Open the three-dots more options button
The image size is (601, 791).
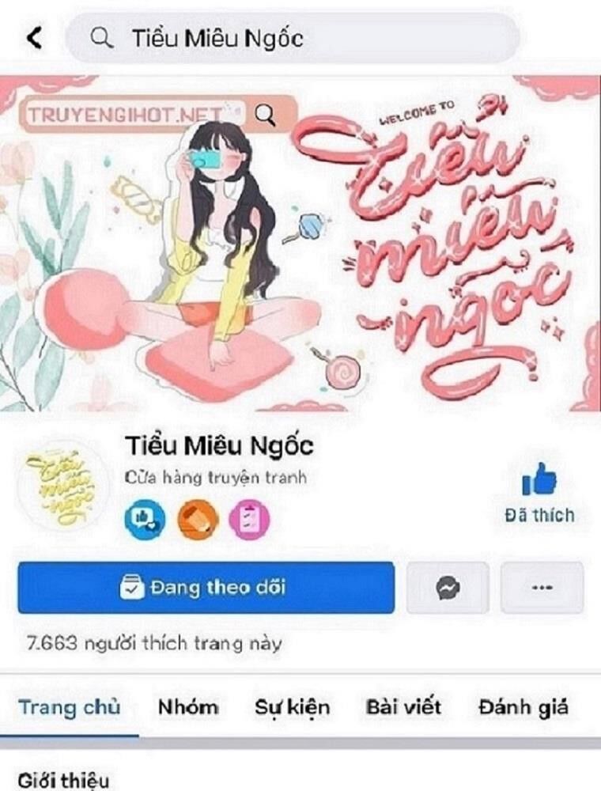pos(542,588)
